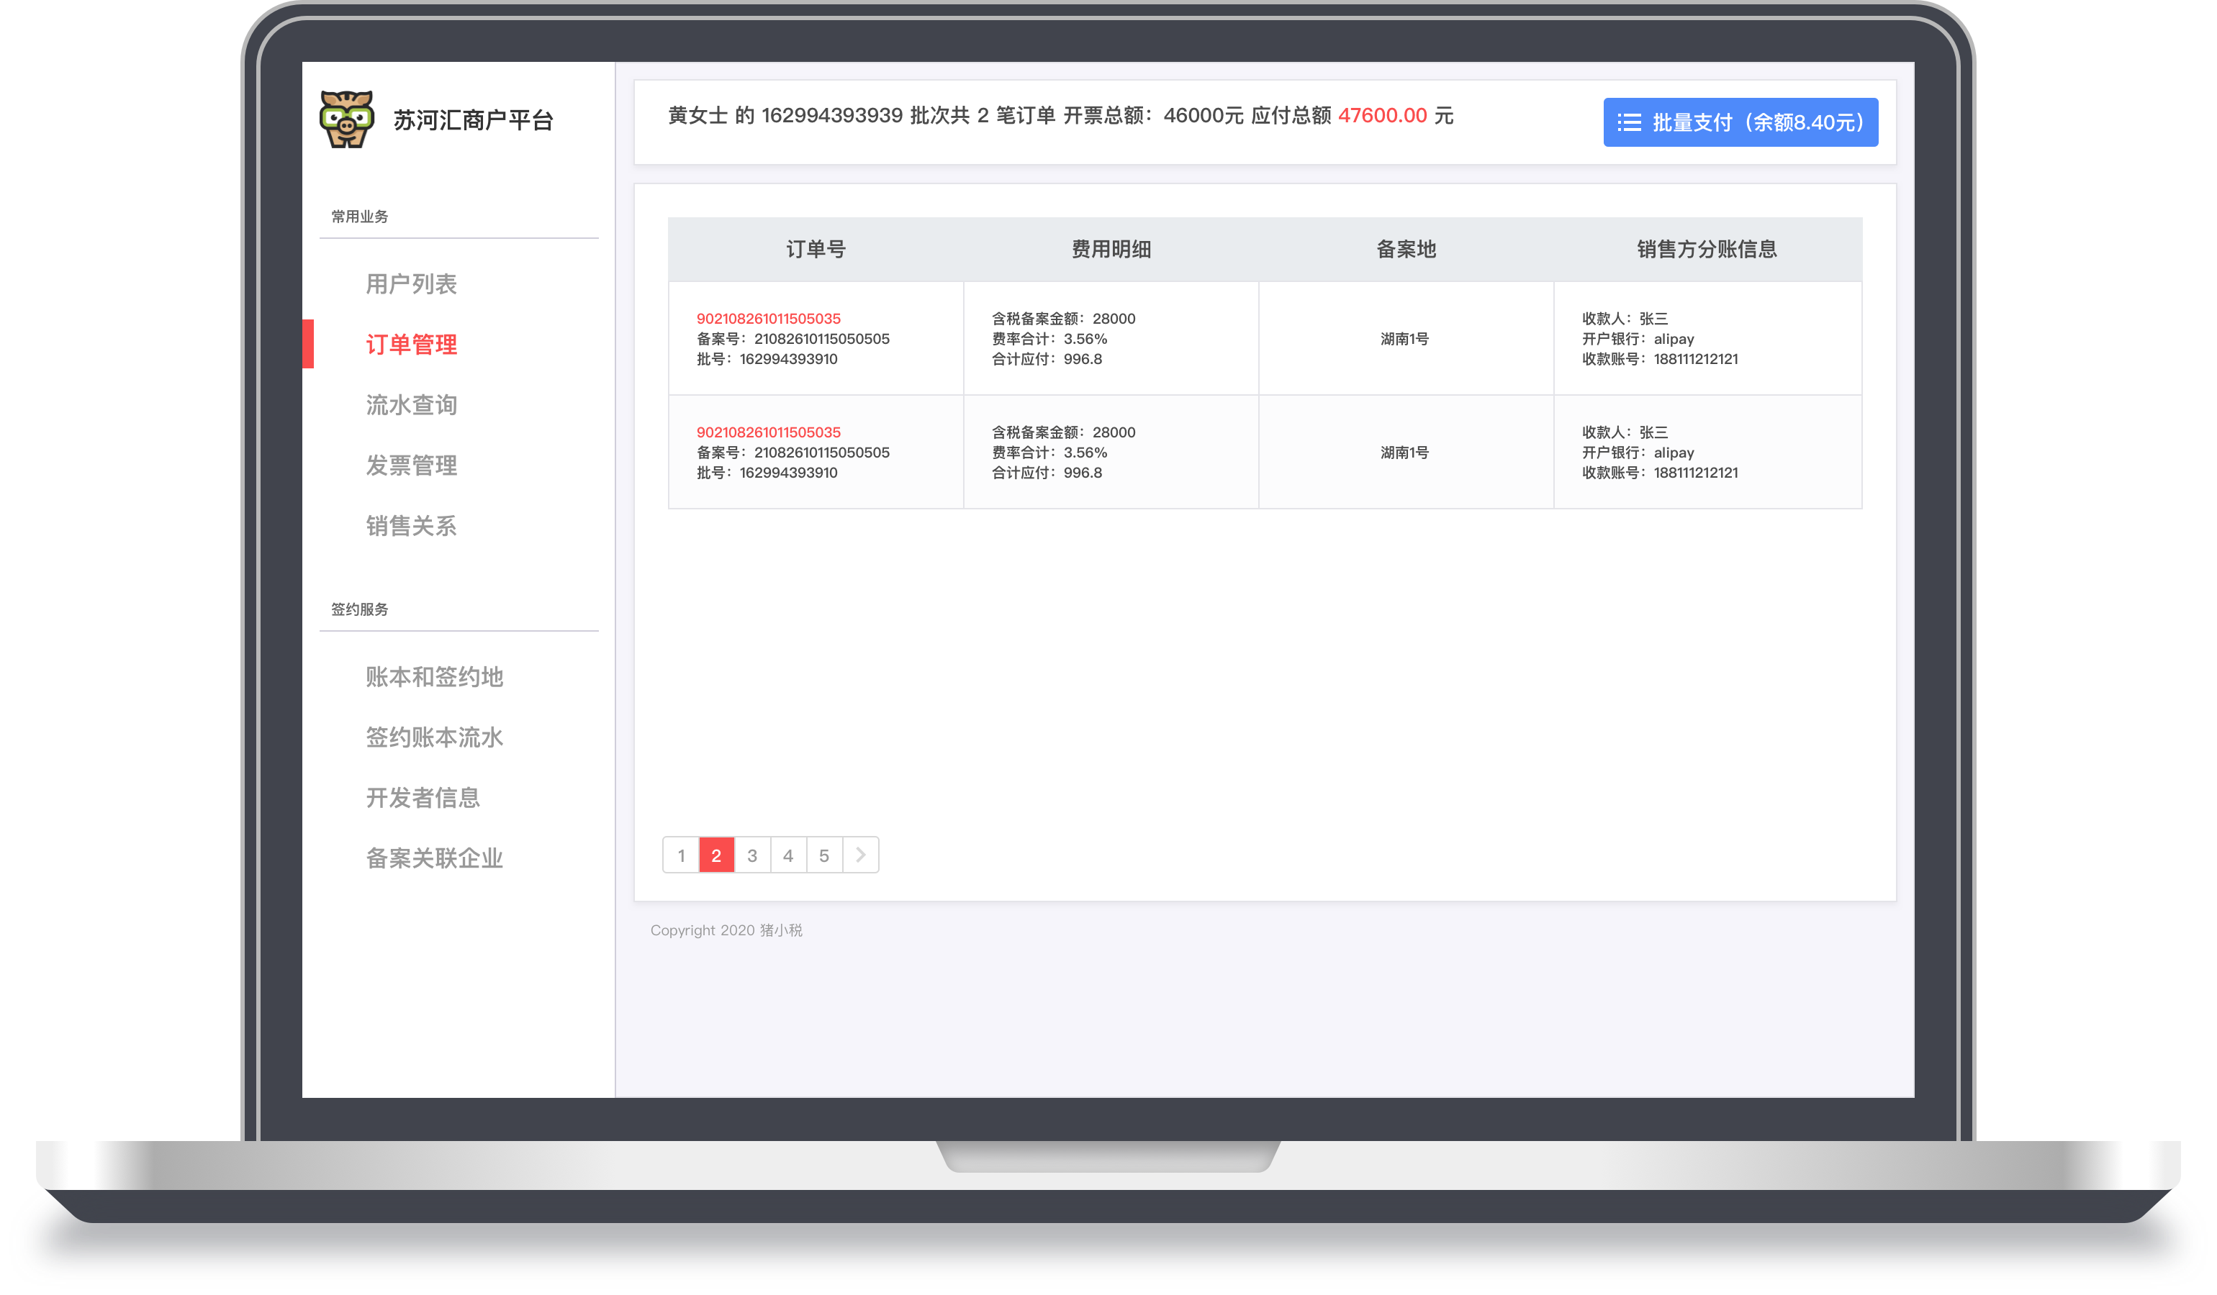Viewport: 2217px width, 1295px height.
Task: Go to pagination page 5
Action: tap(824, 855)
